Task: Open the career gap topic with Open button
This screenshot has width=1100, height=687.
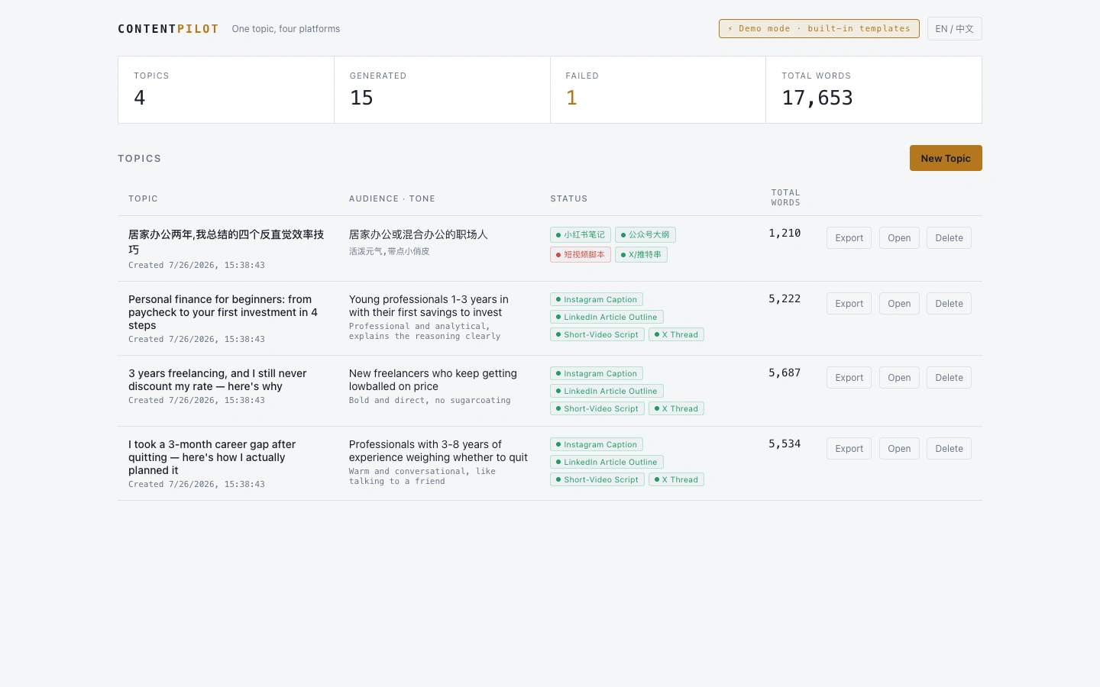Action: point(899,449)
